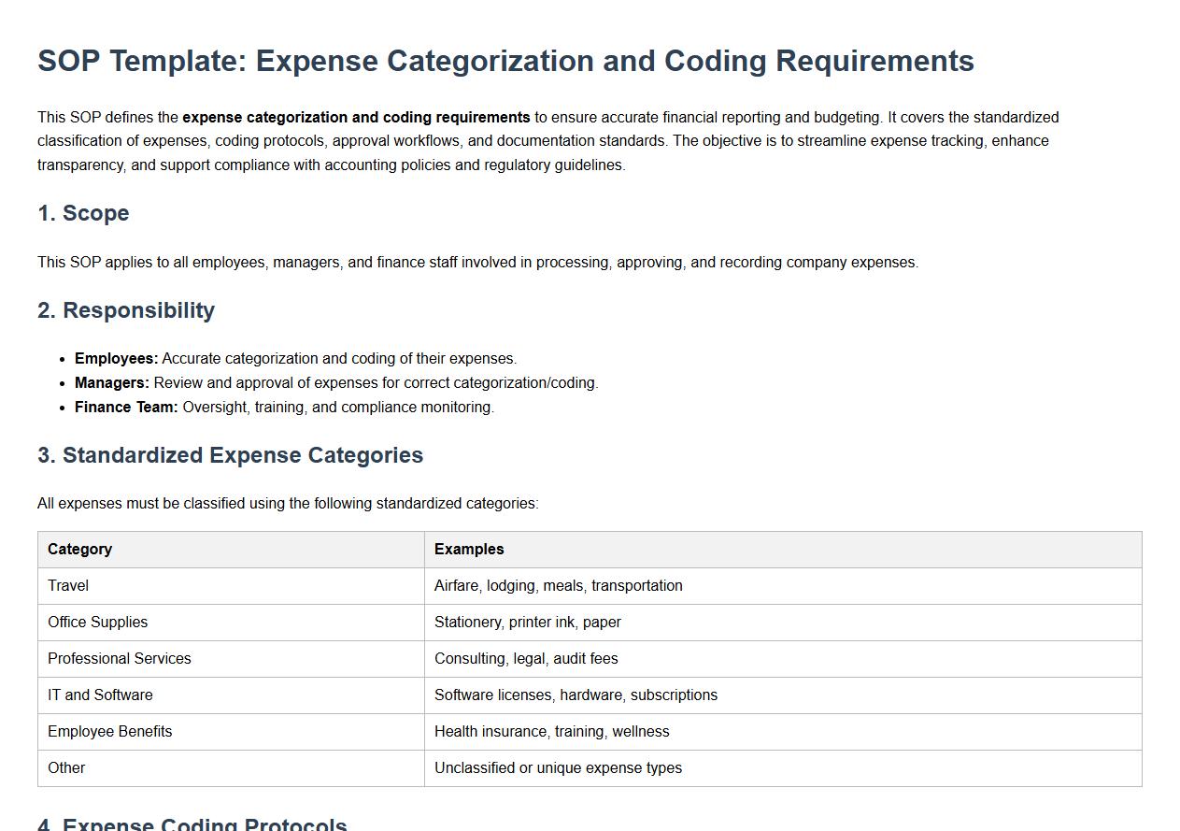Select the 'IT and Software' table cell
Image resolution: width=1180 pixels, height=831 pixels.
pyautogui.click(x=100, y=695)
